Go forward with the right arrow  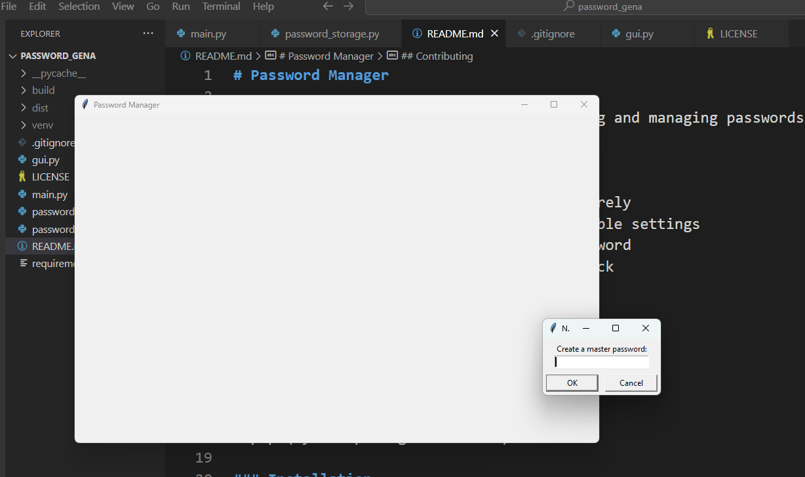pyautogui.click(x=349, y=7)
